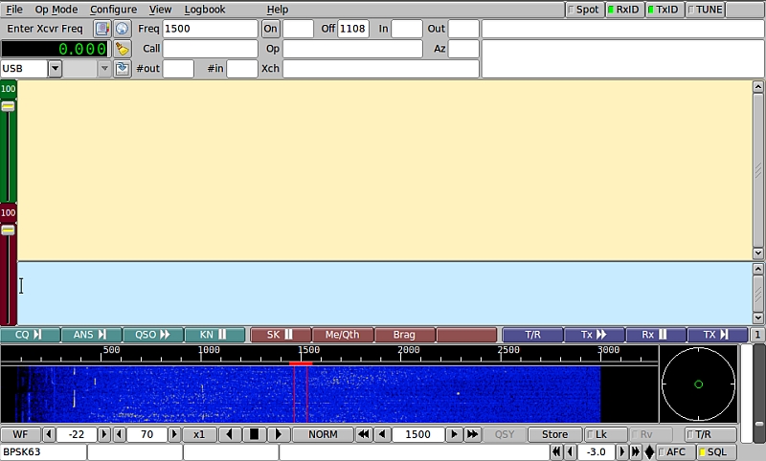Click the save QSO icon beside #out
This screenshot has width=766, height=461.
pyautogui.click(x=122, y=69)
